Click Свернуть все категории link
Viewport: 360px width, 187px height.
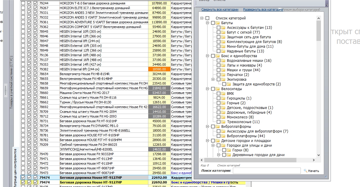220,10
